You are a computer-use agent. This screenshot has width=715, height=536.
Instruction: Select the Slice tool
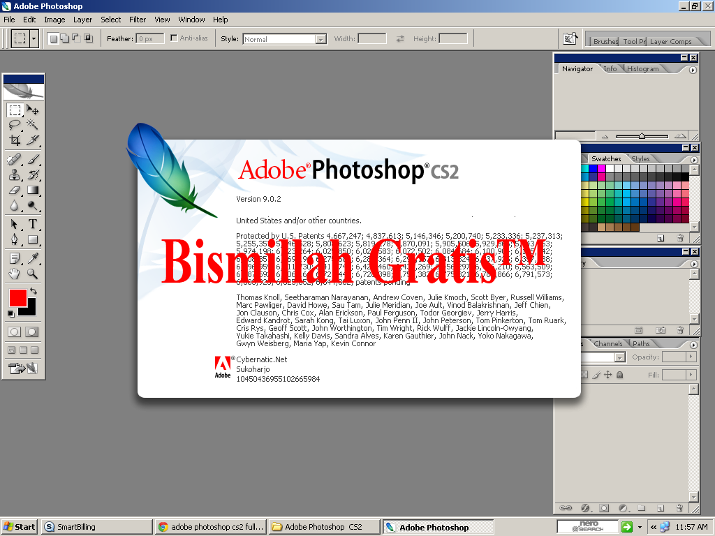tap(32, 140)
